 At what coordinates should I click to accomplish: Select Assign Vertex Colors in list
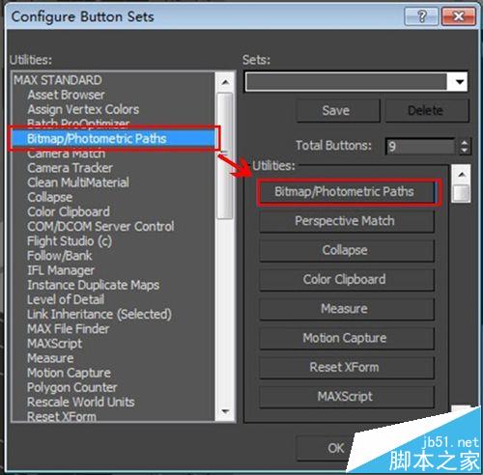(x=83, y=110)
